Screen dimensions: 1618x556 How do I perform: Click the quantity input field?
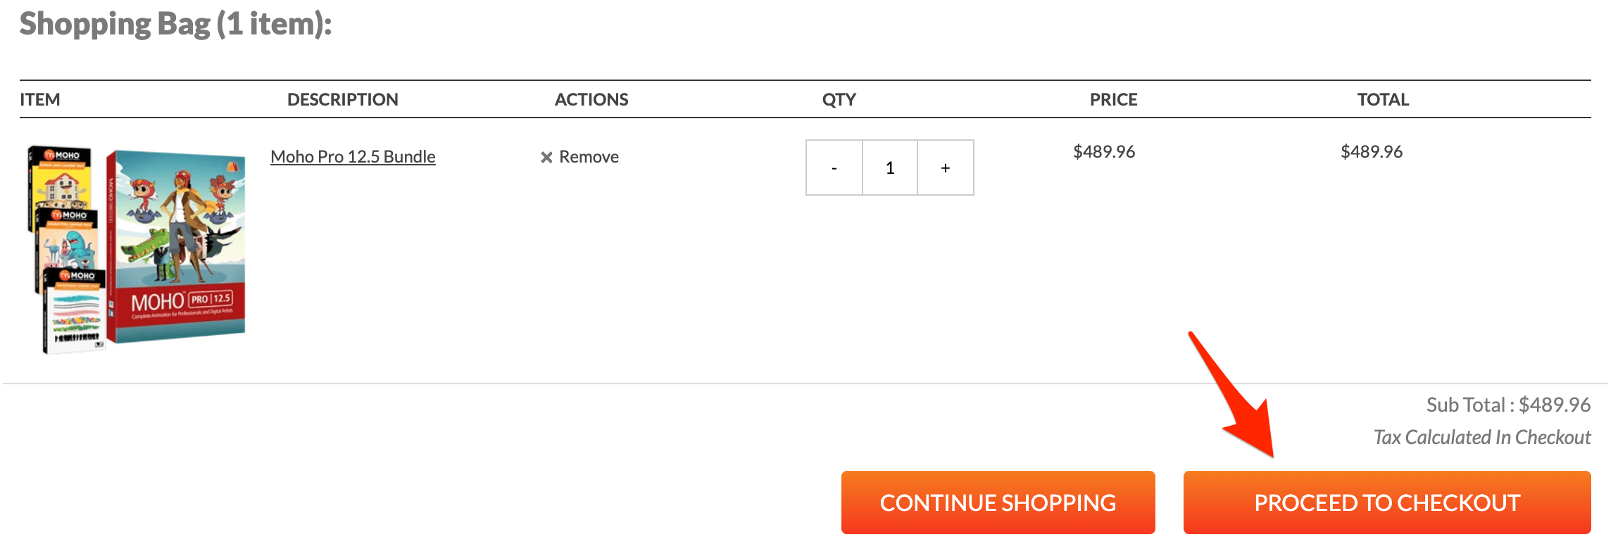pyautogui.click(x=890, y=168)
